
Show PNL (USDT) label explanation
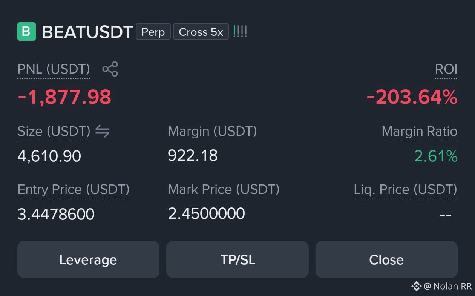coord(54,69)
